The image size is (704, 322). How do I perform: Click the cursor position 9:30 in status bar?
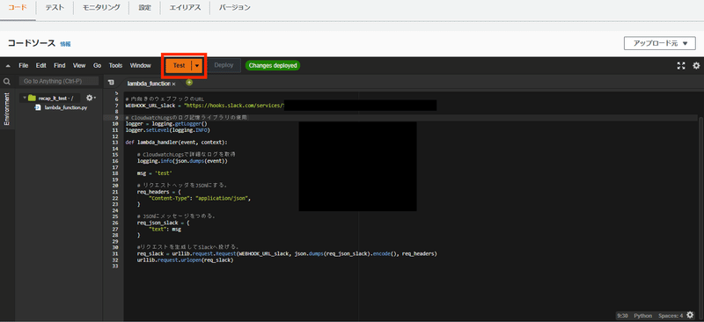pyautogui.click(x=622, y=316)
